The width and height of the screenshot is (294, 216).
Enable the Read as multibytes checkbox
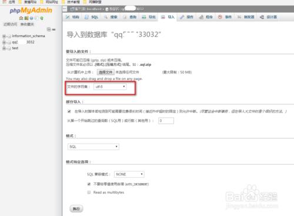(x=89, y=192)
